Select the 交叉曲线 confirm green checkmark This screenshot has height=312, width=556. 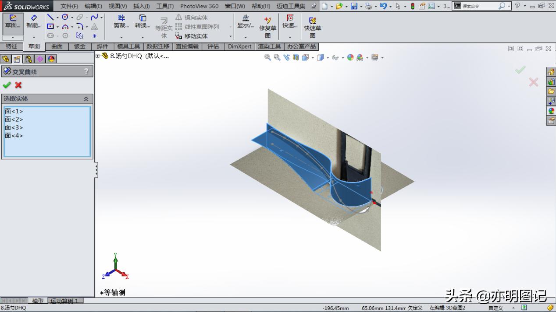click(7, 85)
